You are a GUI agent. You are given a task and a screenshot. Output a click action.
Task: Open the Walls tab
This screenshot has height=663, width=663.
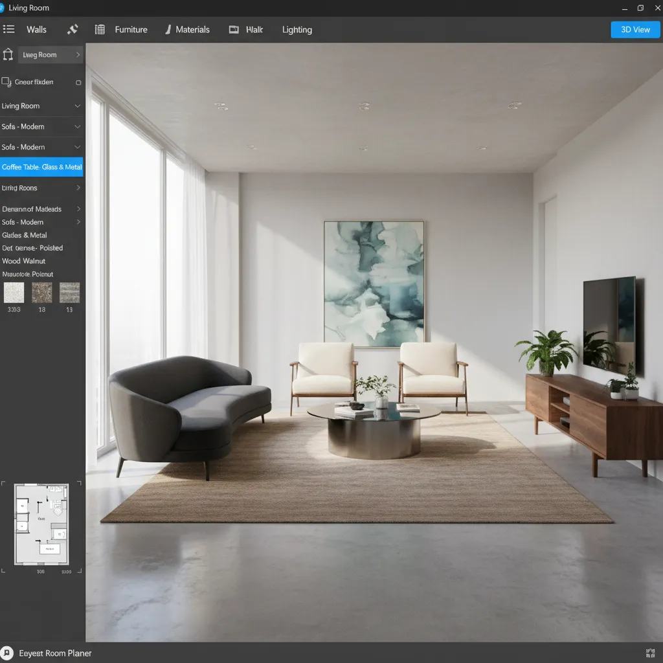pos(36,29)
